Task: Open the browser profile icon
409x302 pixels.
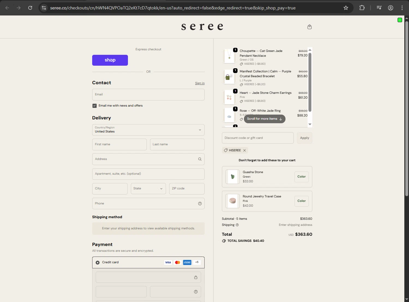Action: point(390,8)
